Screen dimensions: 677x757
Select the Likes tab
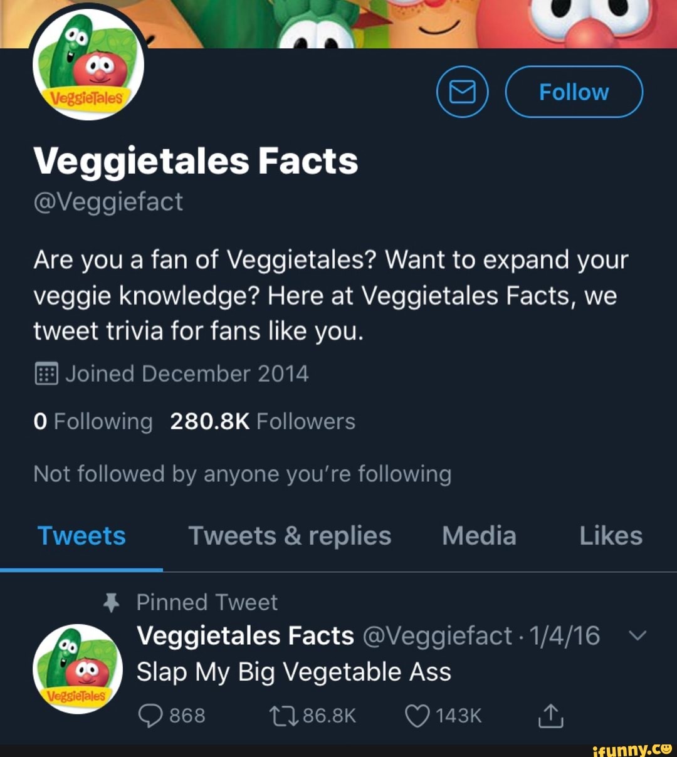coord(610,536)
